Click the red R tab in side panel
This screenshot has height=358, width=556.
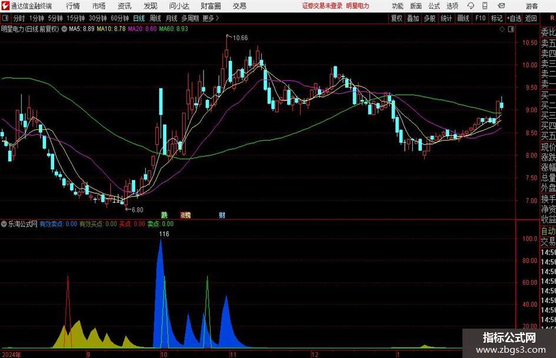(x=552, y=18)
